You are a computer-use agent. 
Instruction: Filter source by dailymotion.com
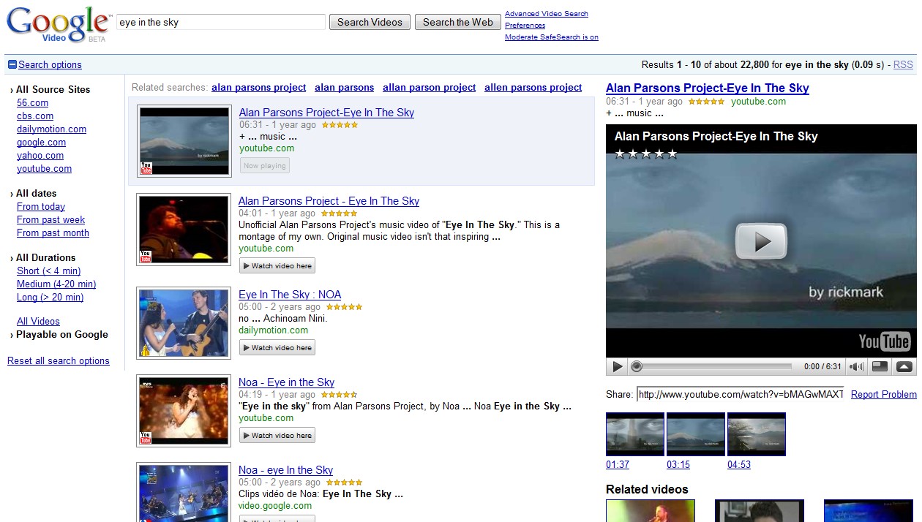[x=51, y=129]
